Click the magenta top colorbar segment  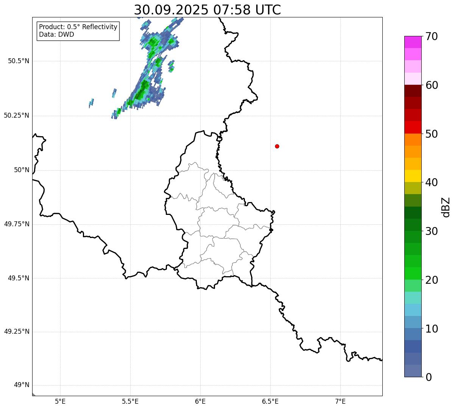413,42
